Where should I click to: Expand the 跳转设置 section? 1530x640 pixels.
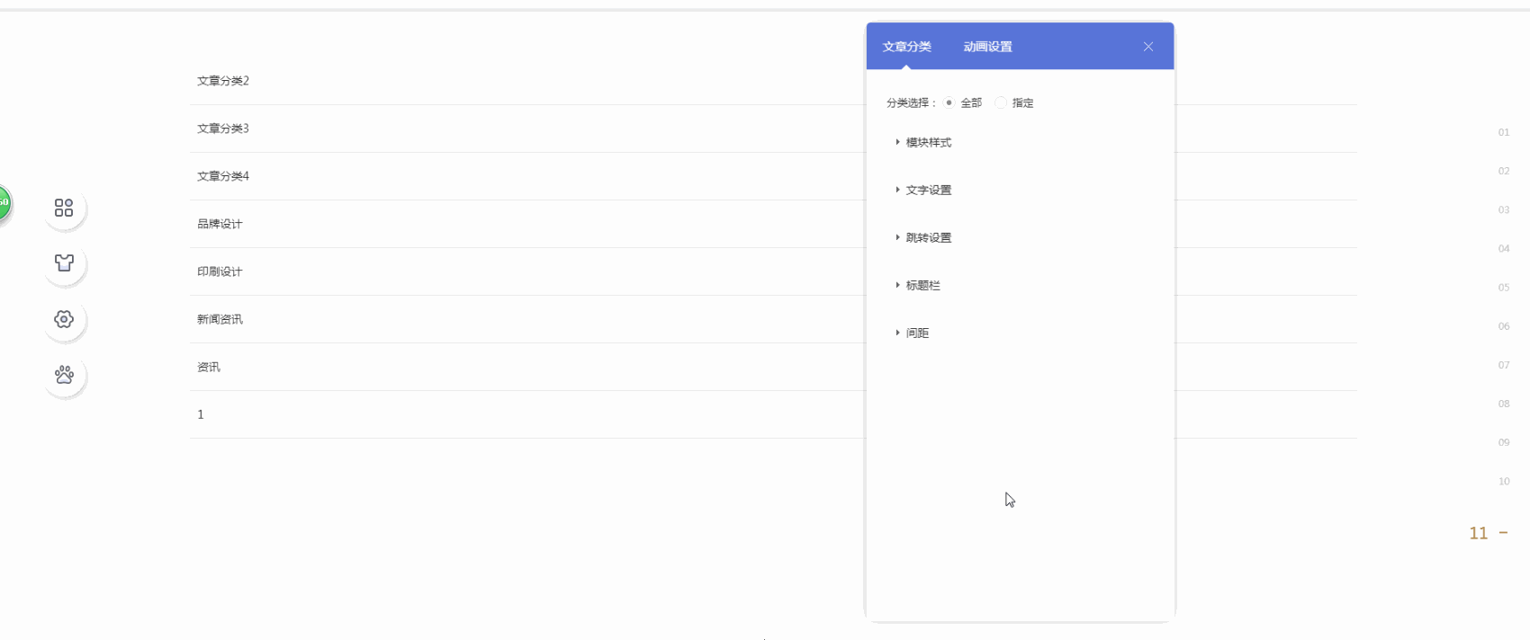(928, 238)
